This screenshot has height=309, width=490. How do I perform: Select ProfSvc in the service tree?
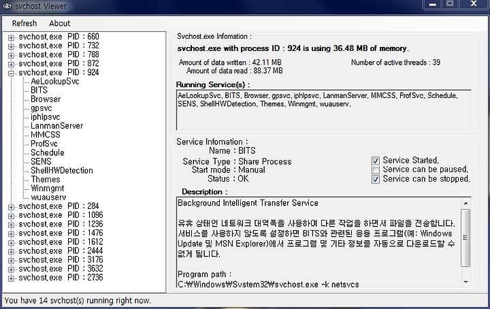pos(44,144)
